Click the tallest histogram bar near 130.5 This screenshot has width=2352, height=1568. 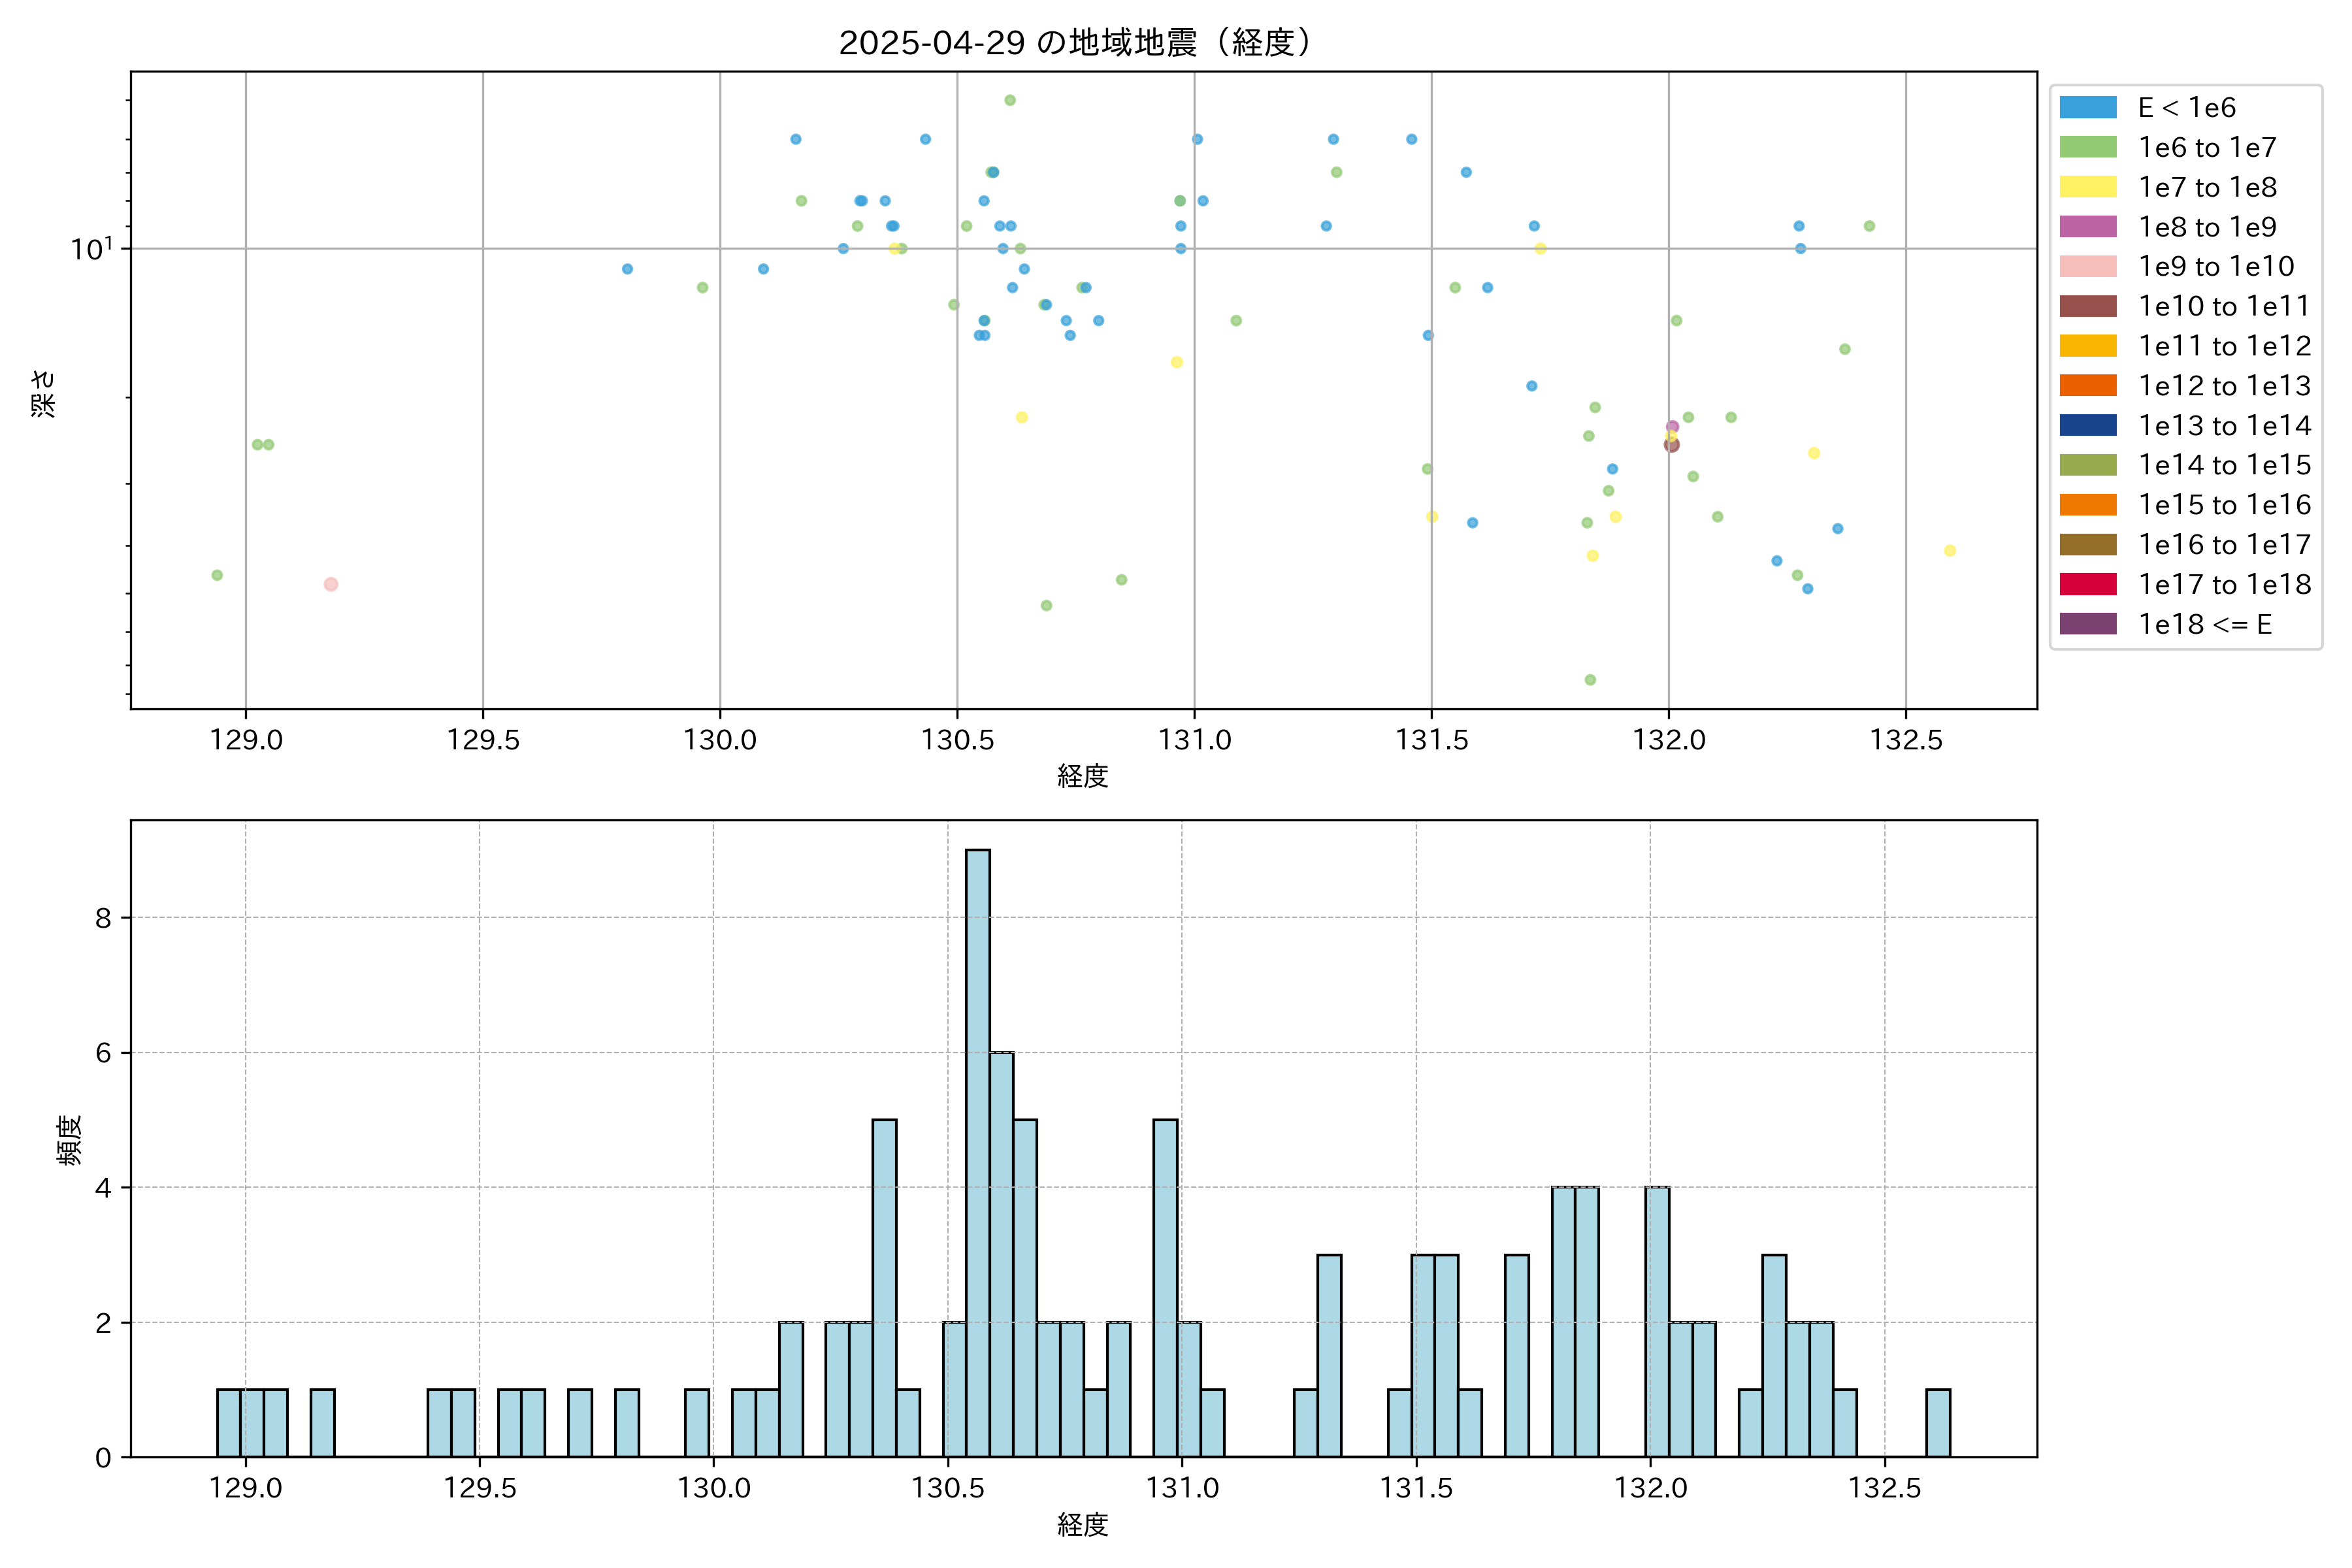(x=977, y=1150)
